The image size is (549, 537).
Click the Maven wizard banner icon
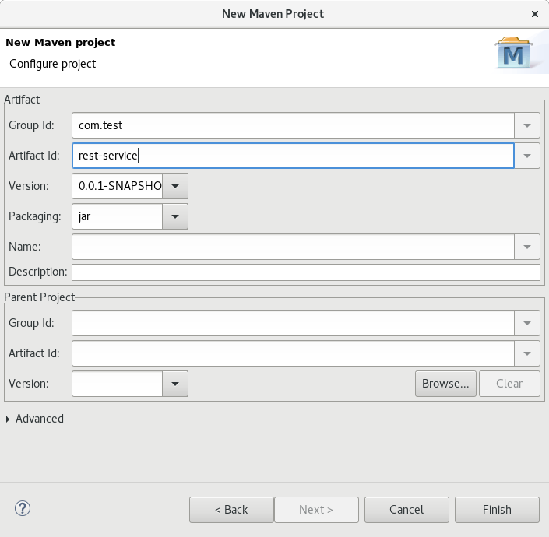click(x=515, y=54)
